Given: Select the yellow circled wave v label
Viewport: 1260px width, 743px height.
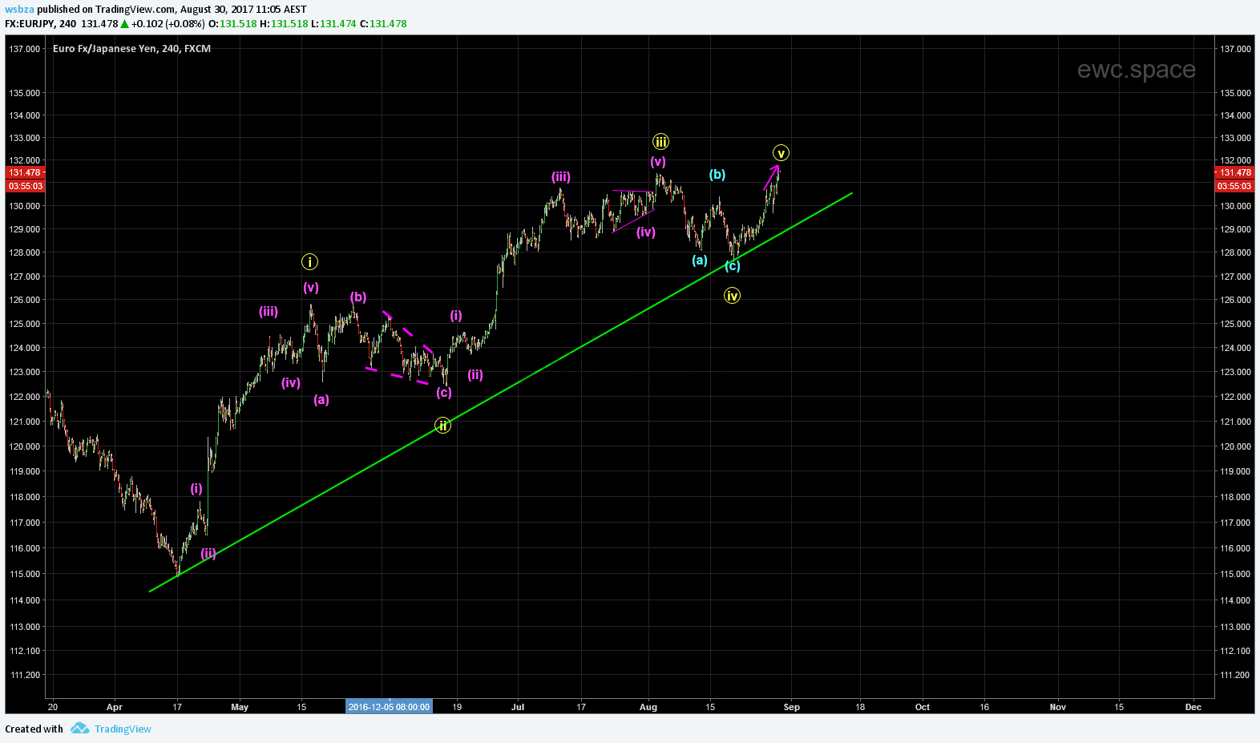Looking at the screenshot, I should click(x=781, y=153).
